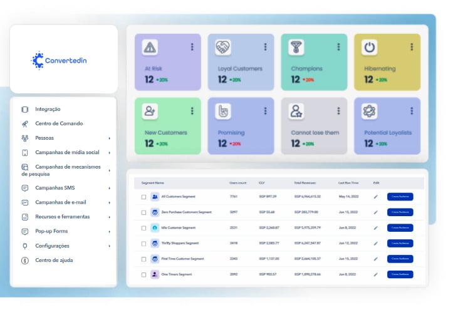Tick the Idle Customer Segment checkbox
453x312 pixels.
[x=143, y=228]
